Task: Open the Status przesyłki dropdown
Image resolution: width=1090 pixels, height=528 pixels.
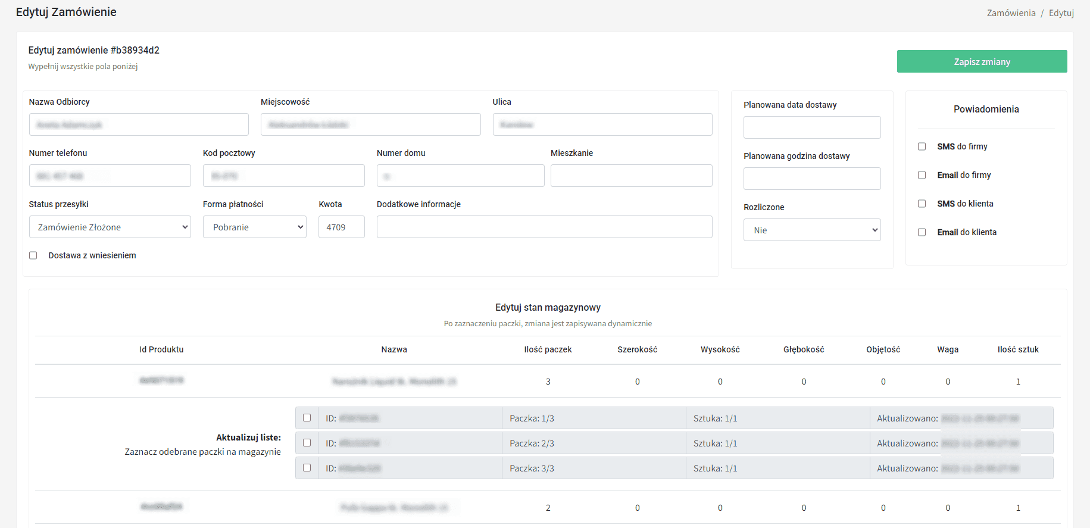Action: click(110, 227)
